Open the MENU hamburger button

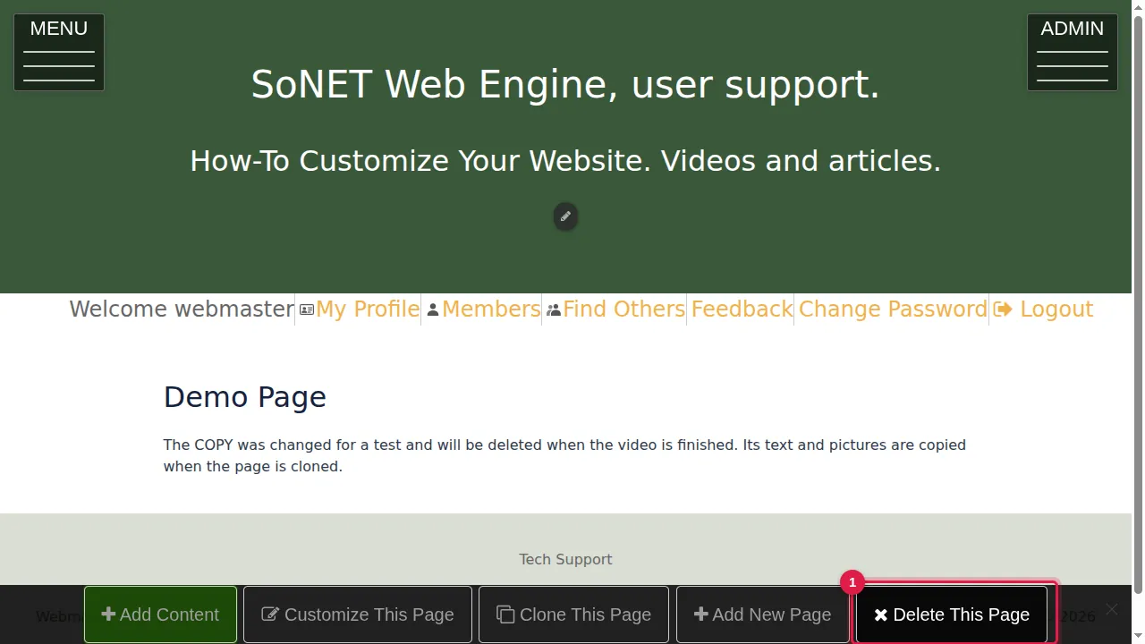point(59,52)
